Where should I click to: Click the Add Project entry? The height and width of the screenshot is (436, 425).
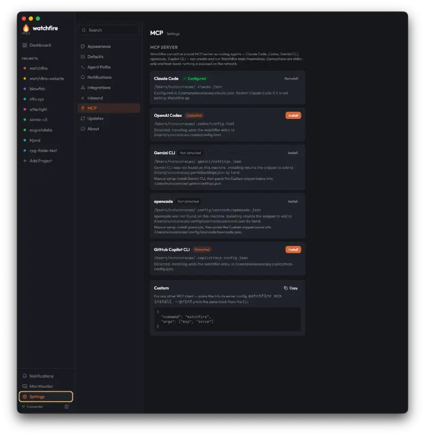click(x=46, y=161)
